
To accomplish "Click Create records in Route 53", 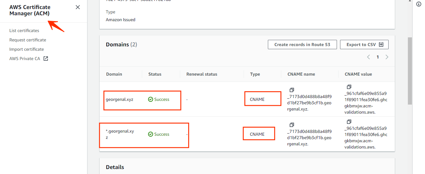I will [x=302, y=45].
